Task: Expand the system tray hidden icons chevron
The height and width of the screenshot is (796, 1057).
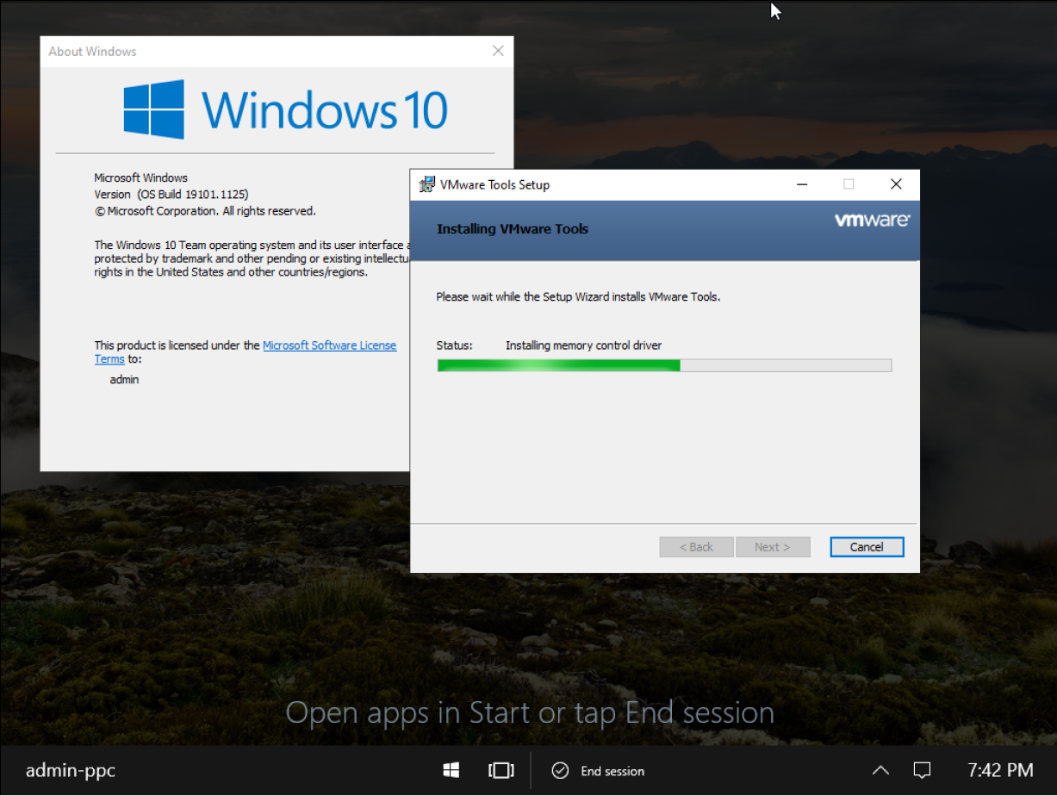Action: 880,770
